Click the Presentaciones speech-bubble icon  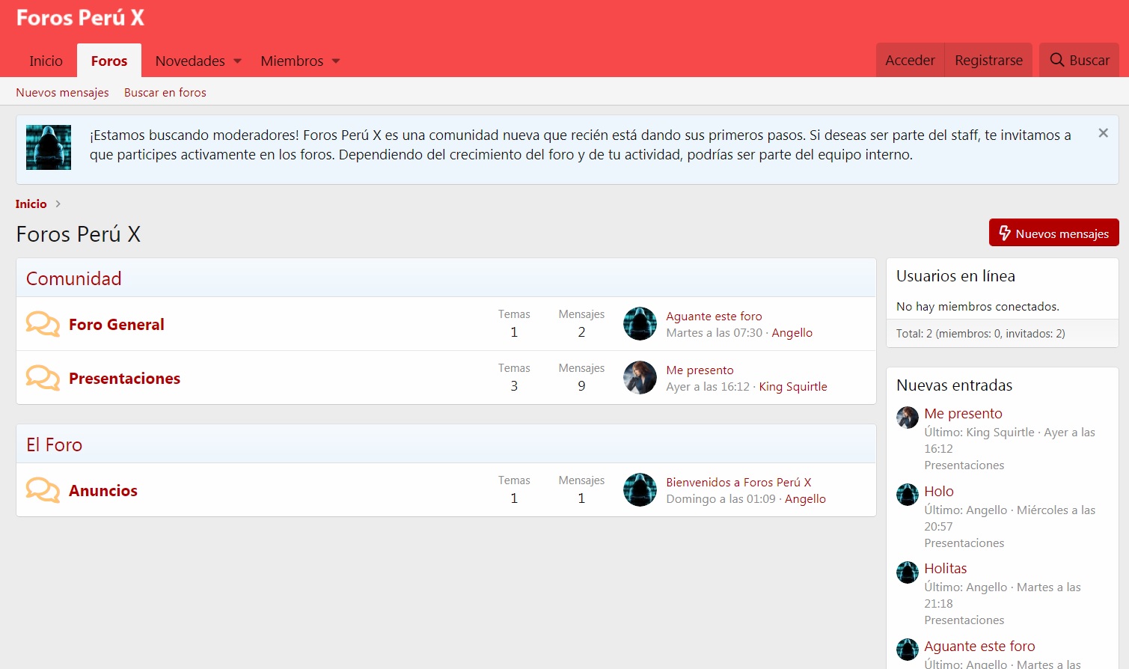pyautogui.click(x=43, y=378)
